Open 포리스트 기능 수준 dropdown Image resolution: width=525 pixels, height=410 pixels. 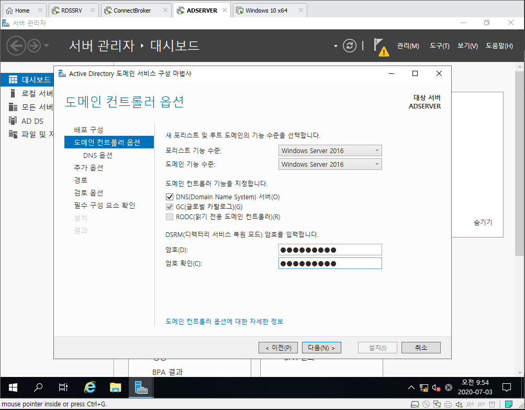330,150
